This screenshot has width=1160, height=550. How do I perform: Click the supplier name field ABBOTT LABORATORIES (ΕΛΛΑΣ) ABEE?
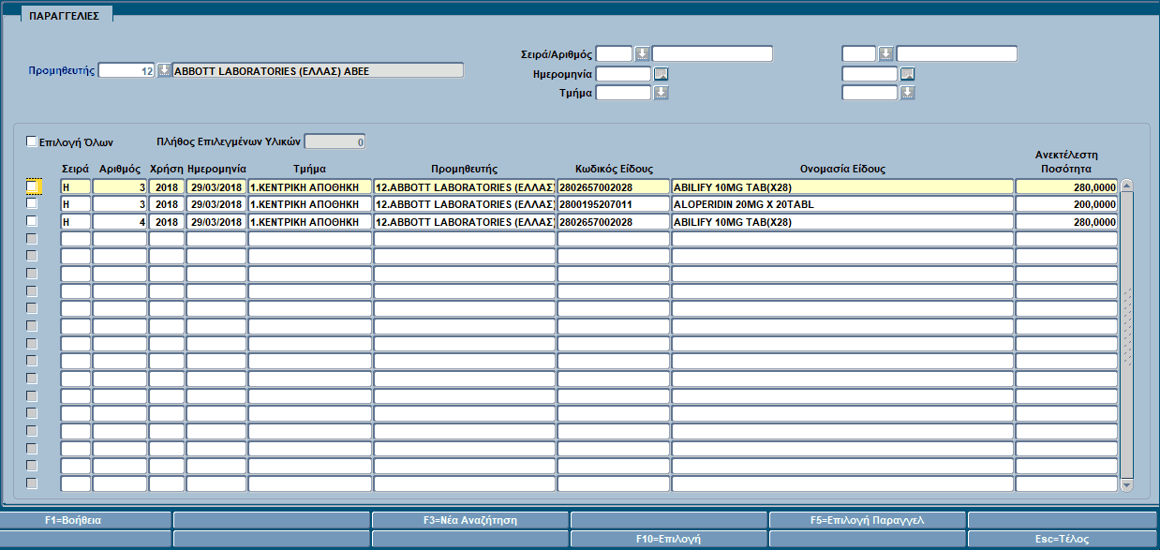(319, 70)
